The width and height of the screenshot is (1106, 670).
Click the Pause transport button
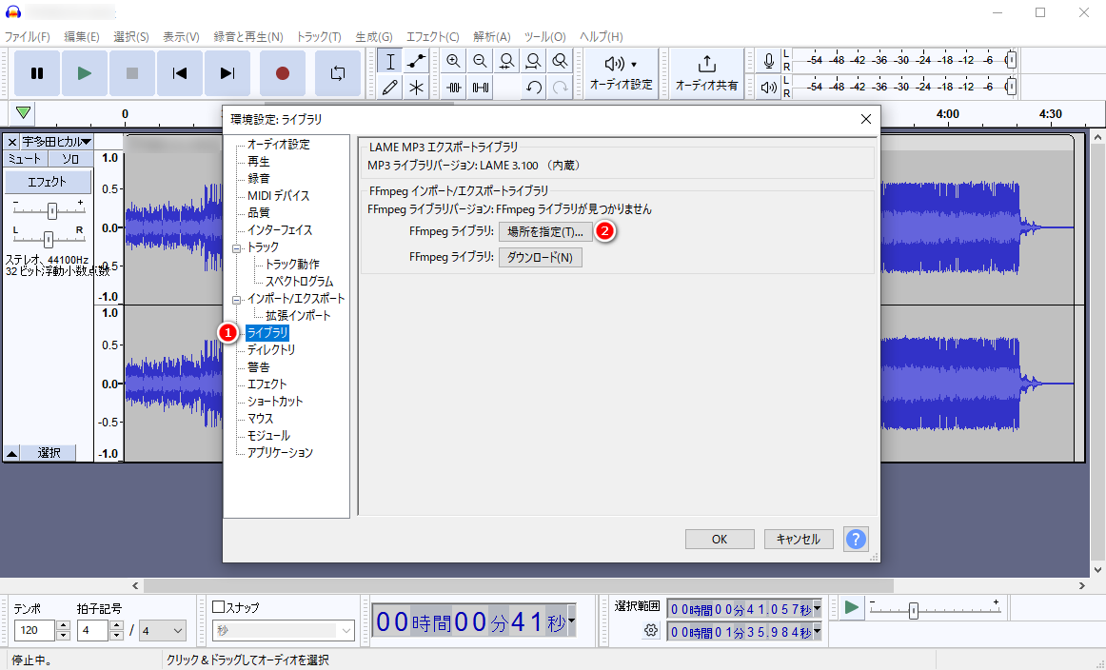click(x=37, y=72)
